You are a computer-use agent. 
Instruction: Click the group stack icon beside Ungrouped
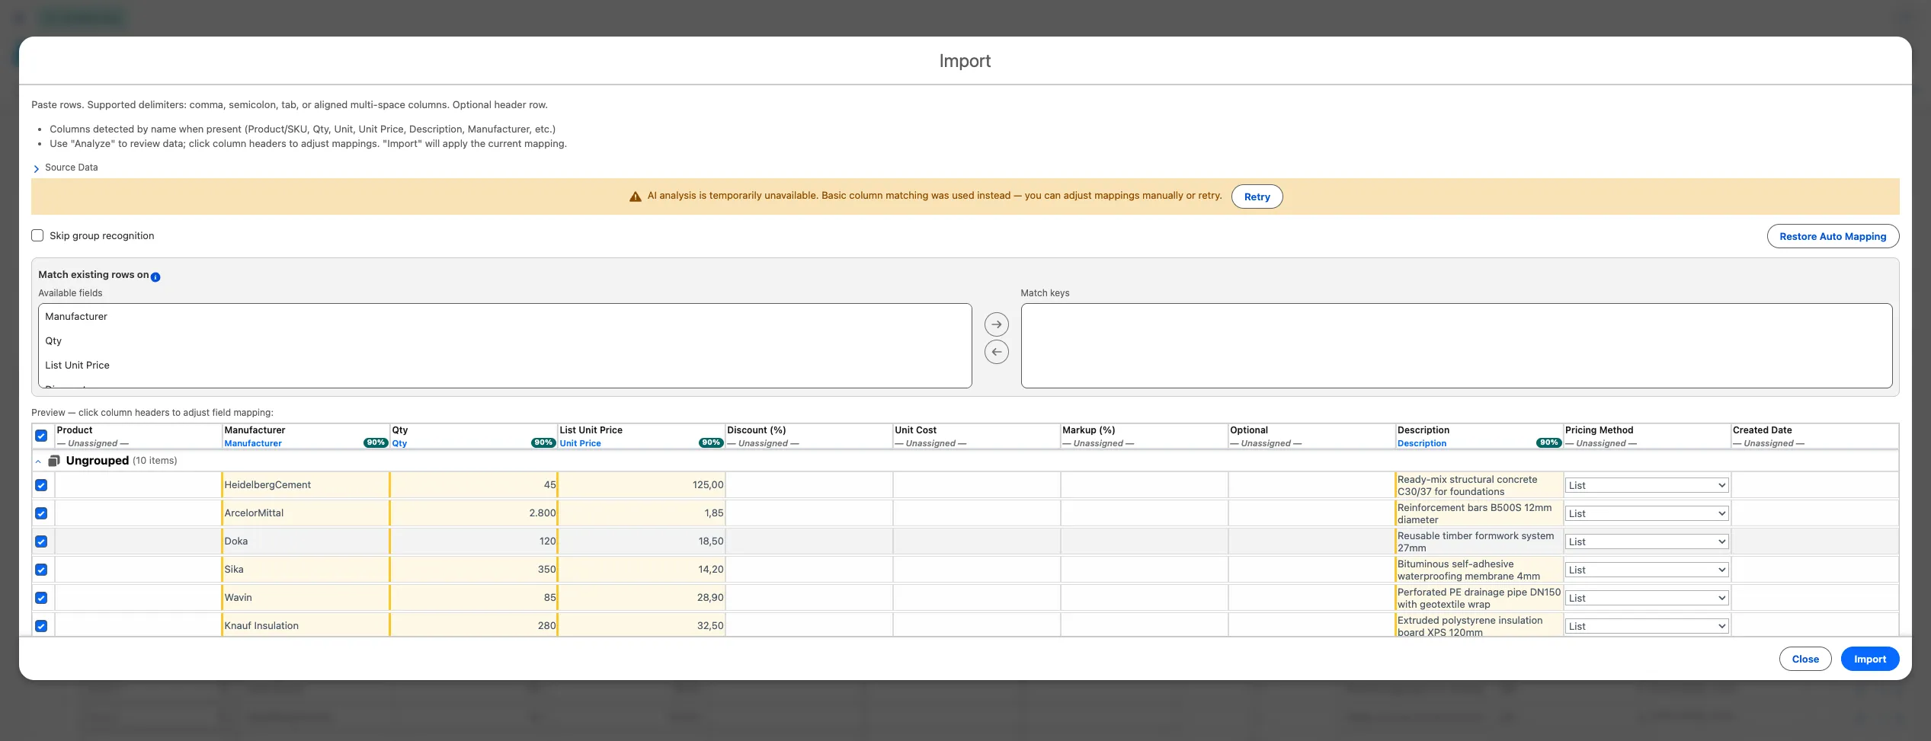54,461
